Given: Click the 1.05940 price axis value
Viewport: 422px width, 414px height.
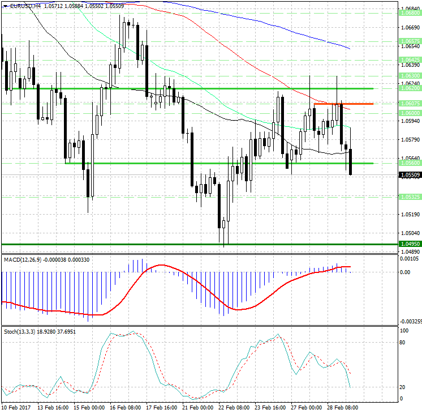Looking at the screenshot, I should pyautogui.click(x=411, y=121).
